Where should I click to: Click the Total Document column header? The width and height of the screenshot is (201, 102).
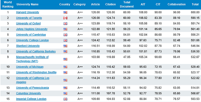tap(127, 4)
